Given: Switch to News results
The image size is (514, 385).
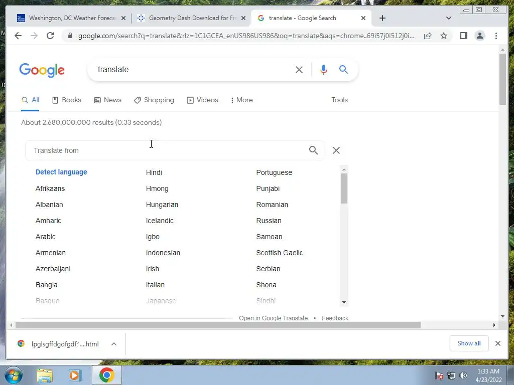Looking at the screenshot, I should click(107, 100).
